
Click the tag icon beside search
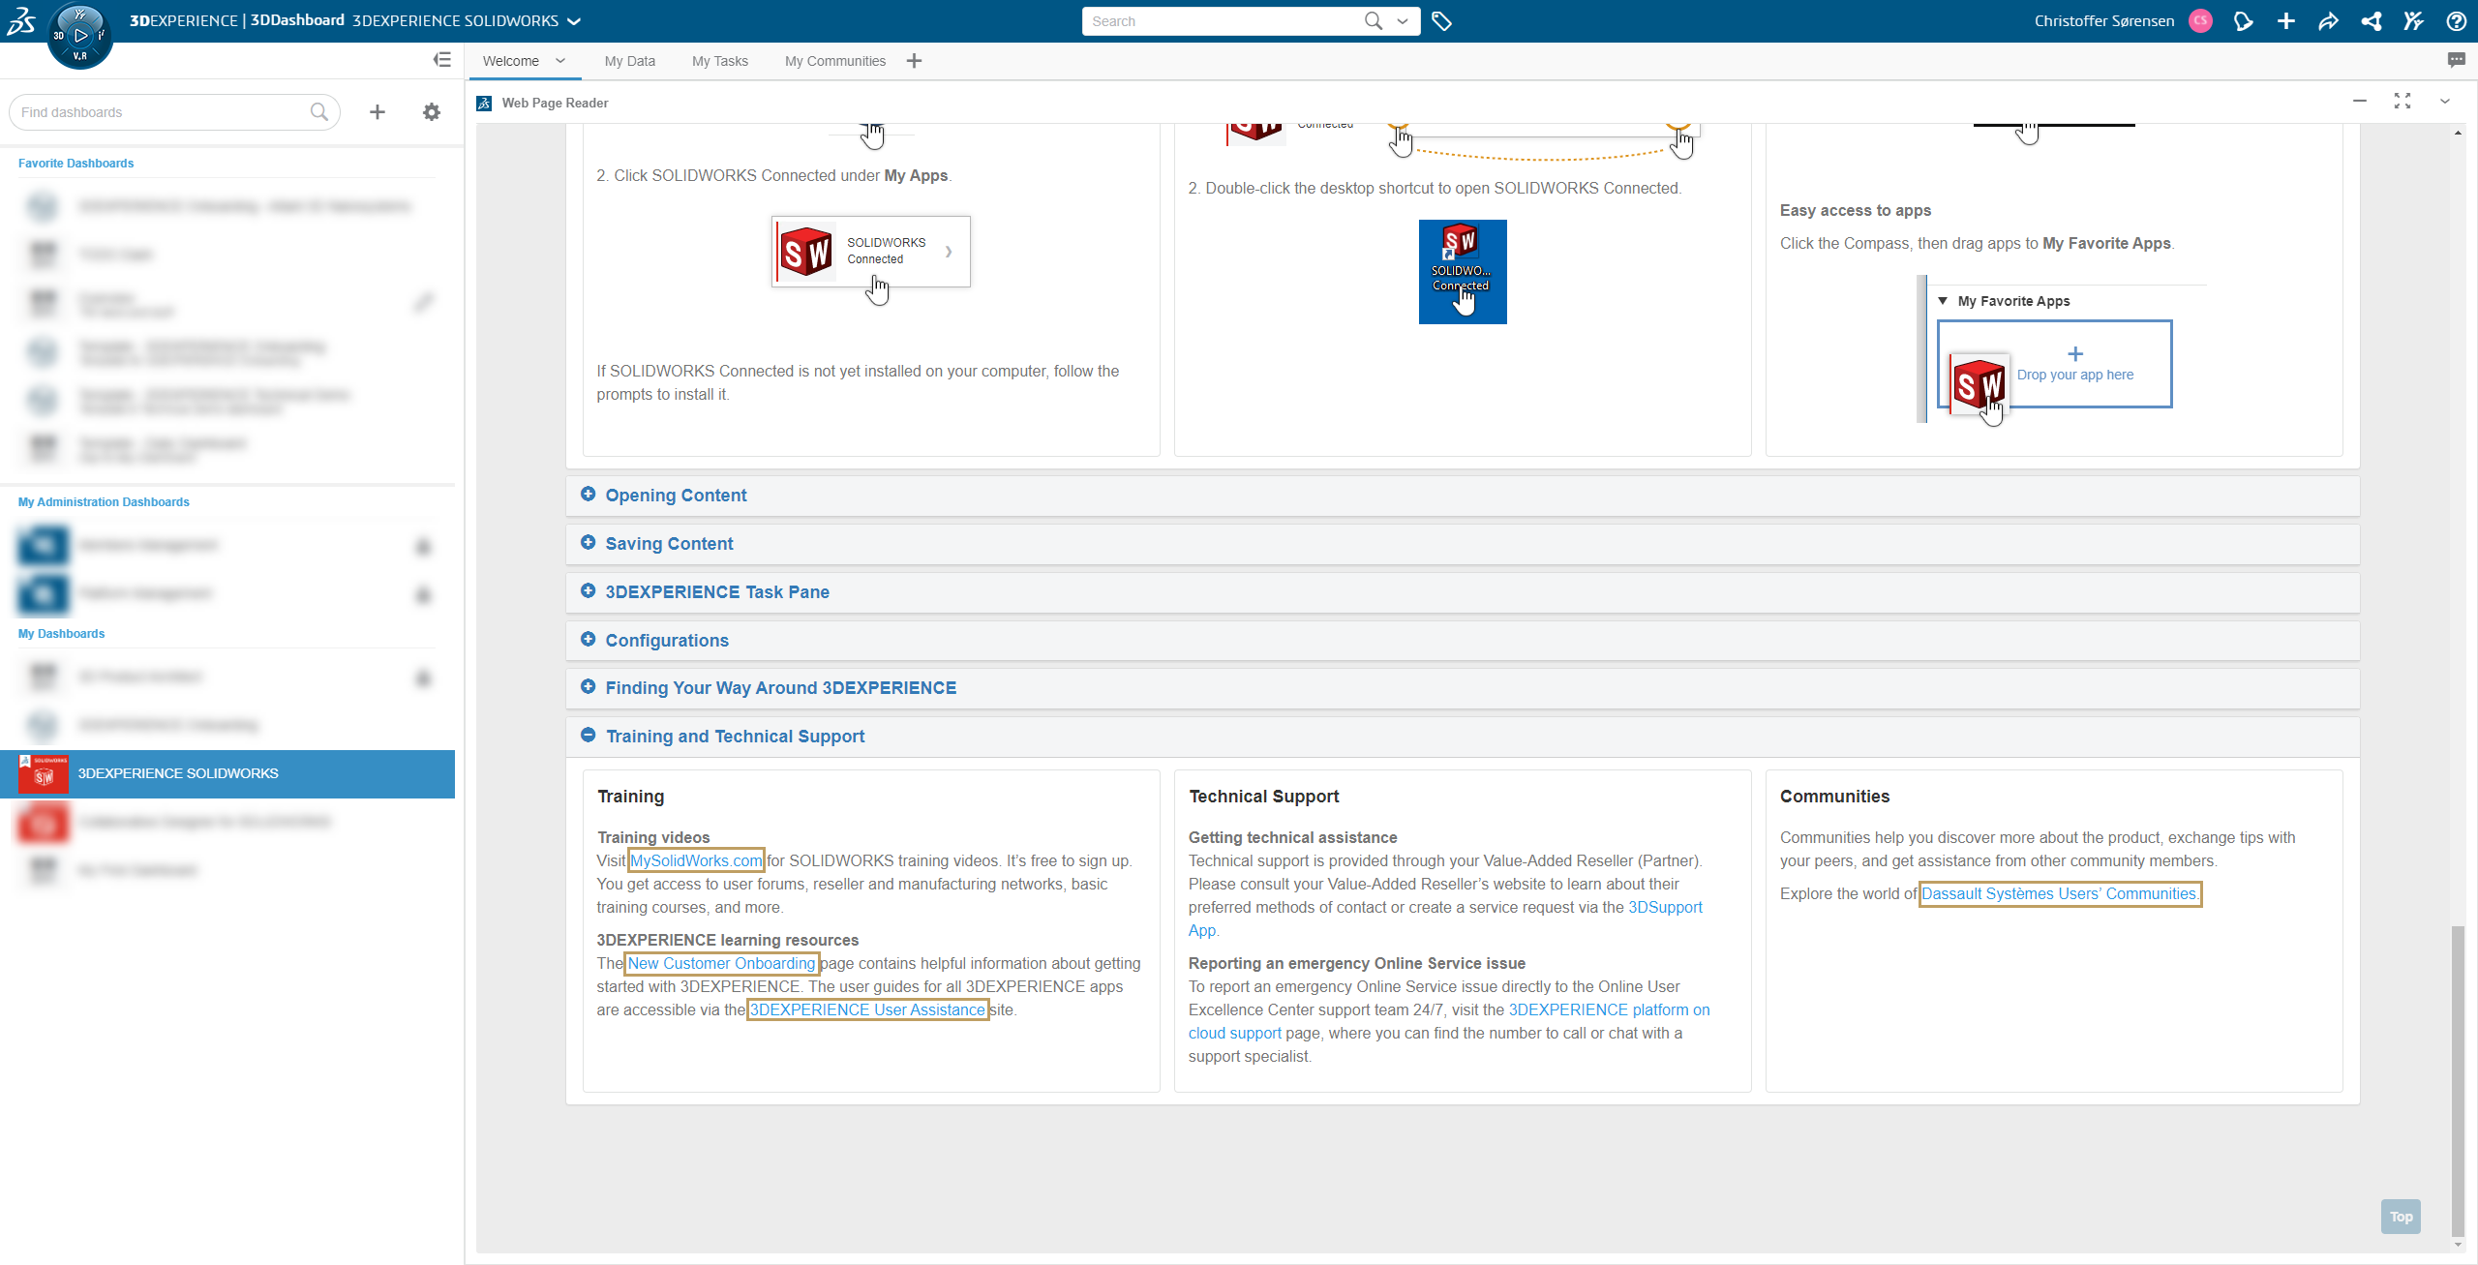coord(1441,21)
